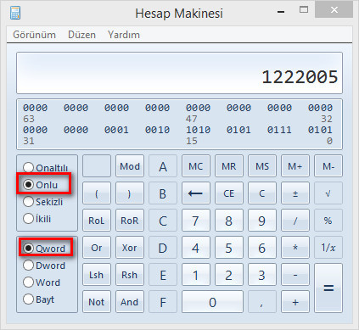Click the MS memory store button
The image size is (359, 330).
262,166
